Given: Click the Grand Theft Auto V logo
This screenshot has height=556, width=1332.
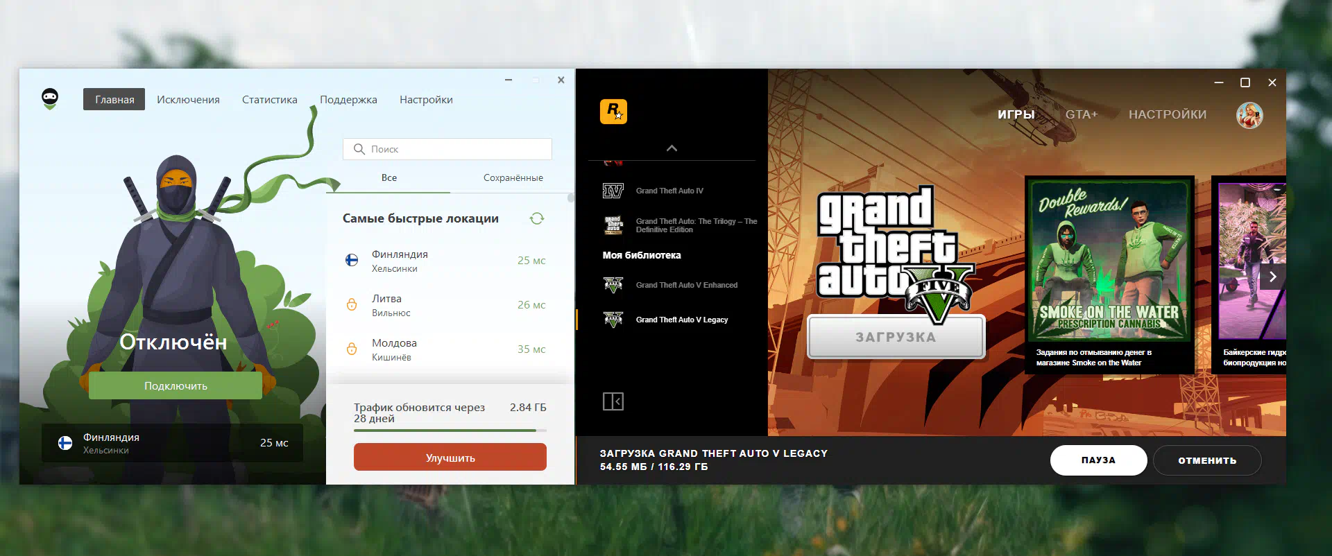Looking at the screenshot, I should pos(896,253).
